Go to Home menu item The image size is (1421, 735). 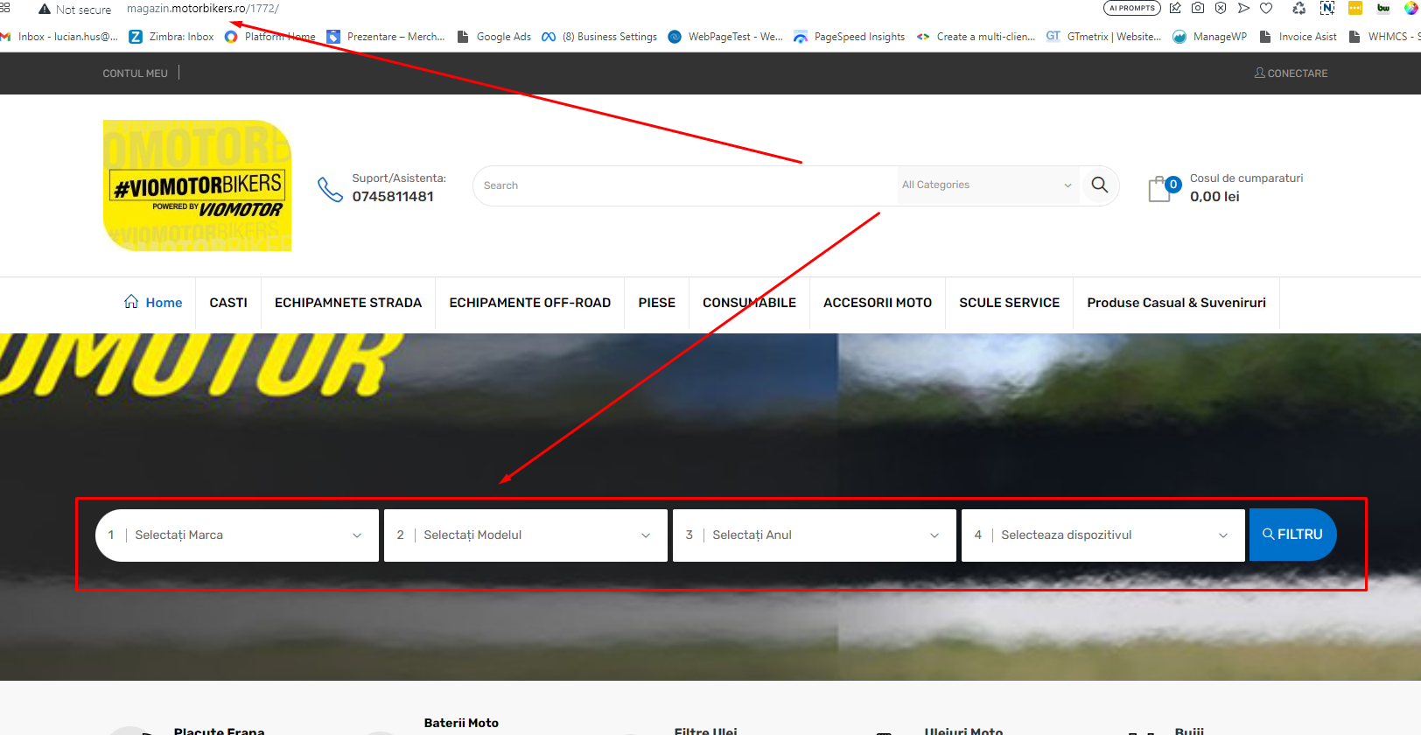pos(153,303)
